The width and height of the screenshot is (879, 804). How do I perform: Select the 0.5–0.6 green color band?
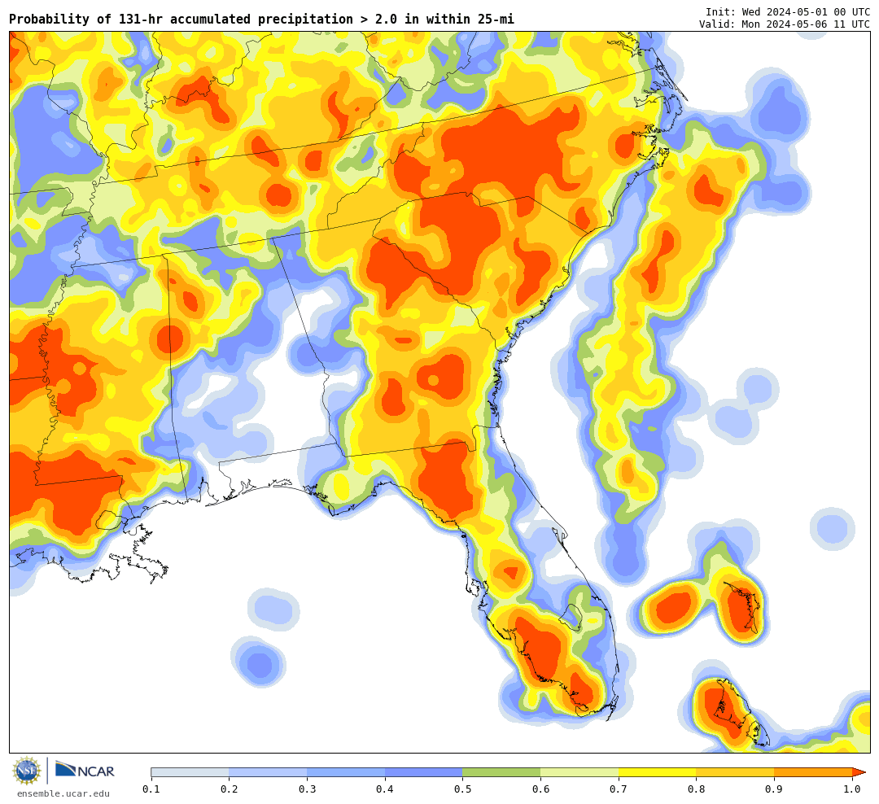pos(501,772)
